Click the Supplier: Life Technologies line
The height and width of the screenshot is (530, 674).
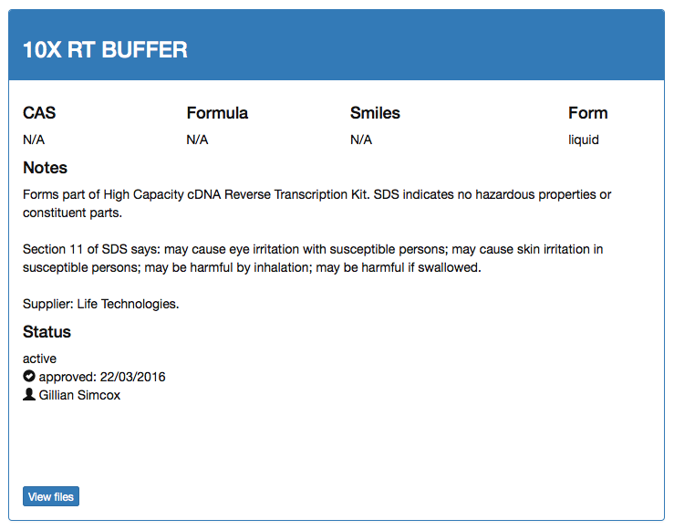coord(101,304)
